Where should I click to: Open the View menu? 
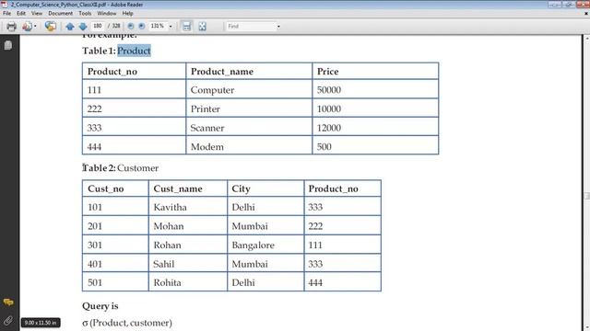(x=37, y=13)
